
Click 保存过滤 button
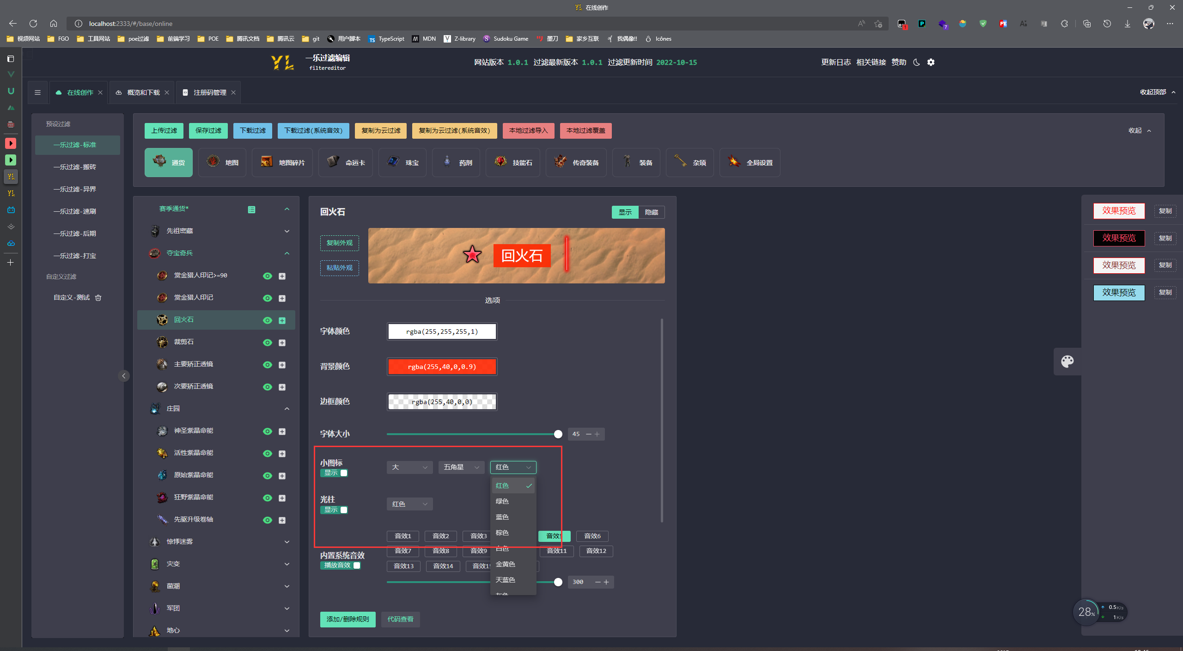(208, 131)
